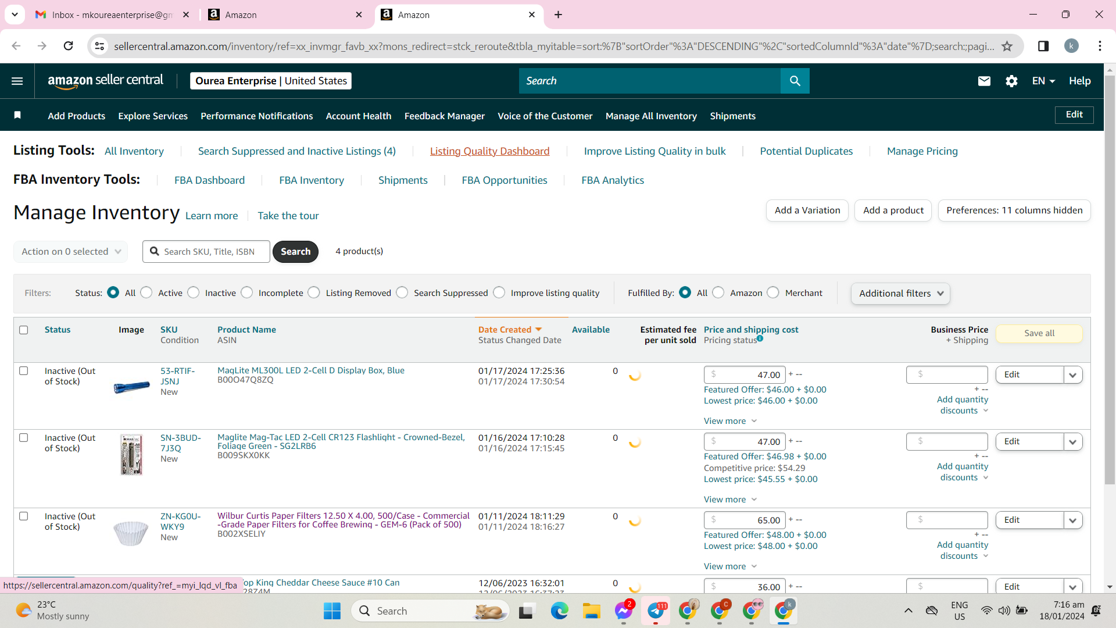Choose the Search Suppressed status radio
1116x628 pixels.
tap(402, 292)
